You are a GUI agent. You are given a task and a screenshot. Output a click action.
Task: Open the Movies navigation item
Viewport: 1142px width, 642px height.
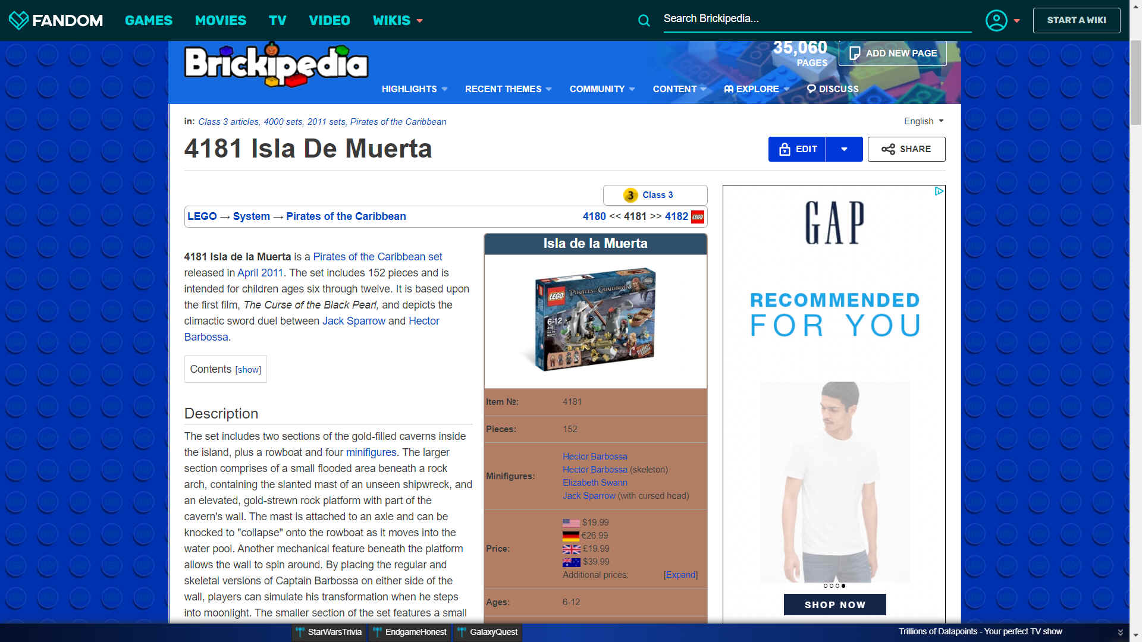coord(221,20)
